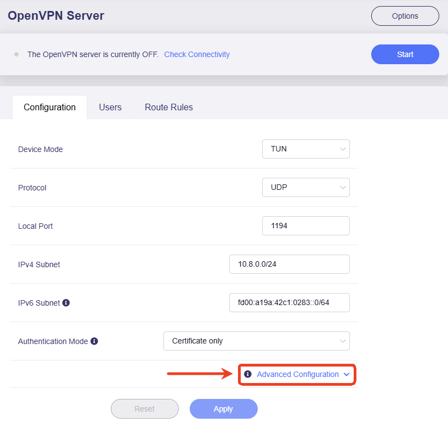Open the Authentication Mode dropdown
The width and height of the screenshot is (448, 428).
point(256,341)
